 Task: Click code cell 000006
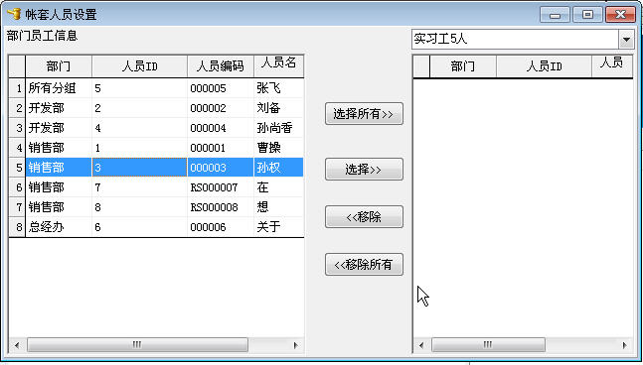pos(221,227)
